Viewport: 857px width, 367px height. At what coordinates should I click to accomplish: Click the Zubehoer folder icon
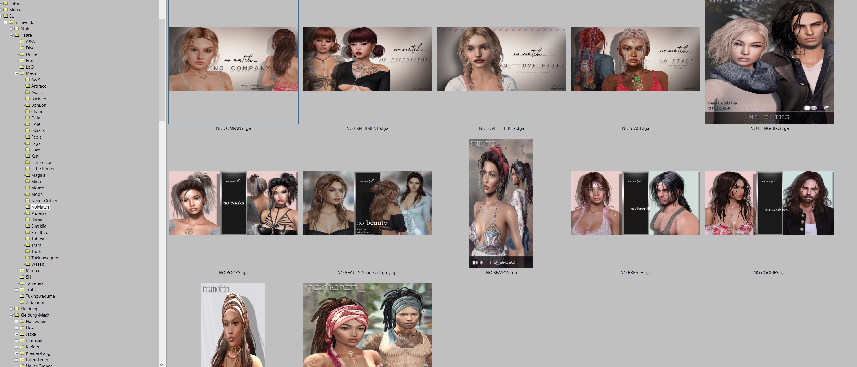point(22,302)
